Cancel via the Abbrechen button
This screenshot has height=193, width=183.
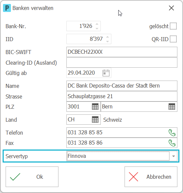(x=151, y=177)
